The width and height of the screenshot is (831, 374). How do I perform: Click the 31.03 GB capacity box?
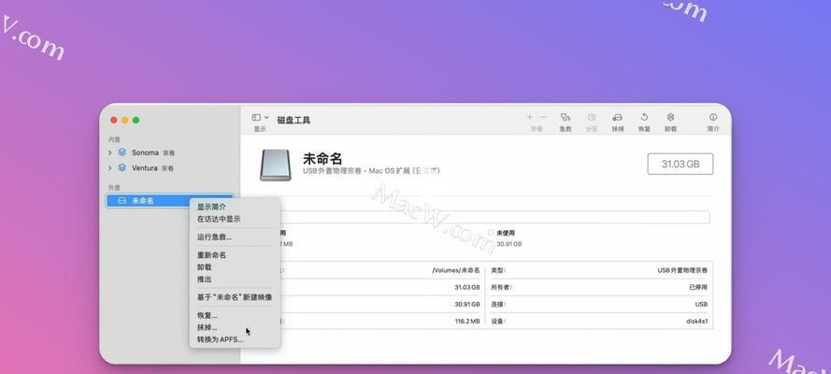coord(680,165)
